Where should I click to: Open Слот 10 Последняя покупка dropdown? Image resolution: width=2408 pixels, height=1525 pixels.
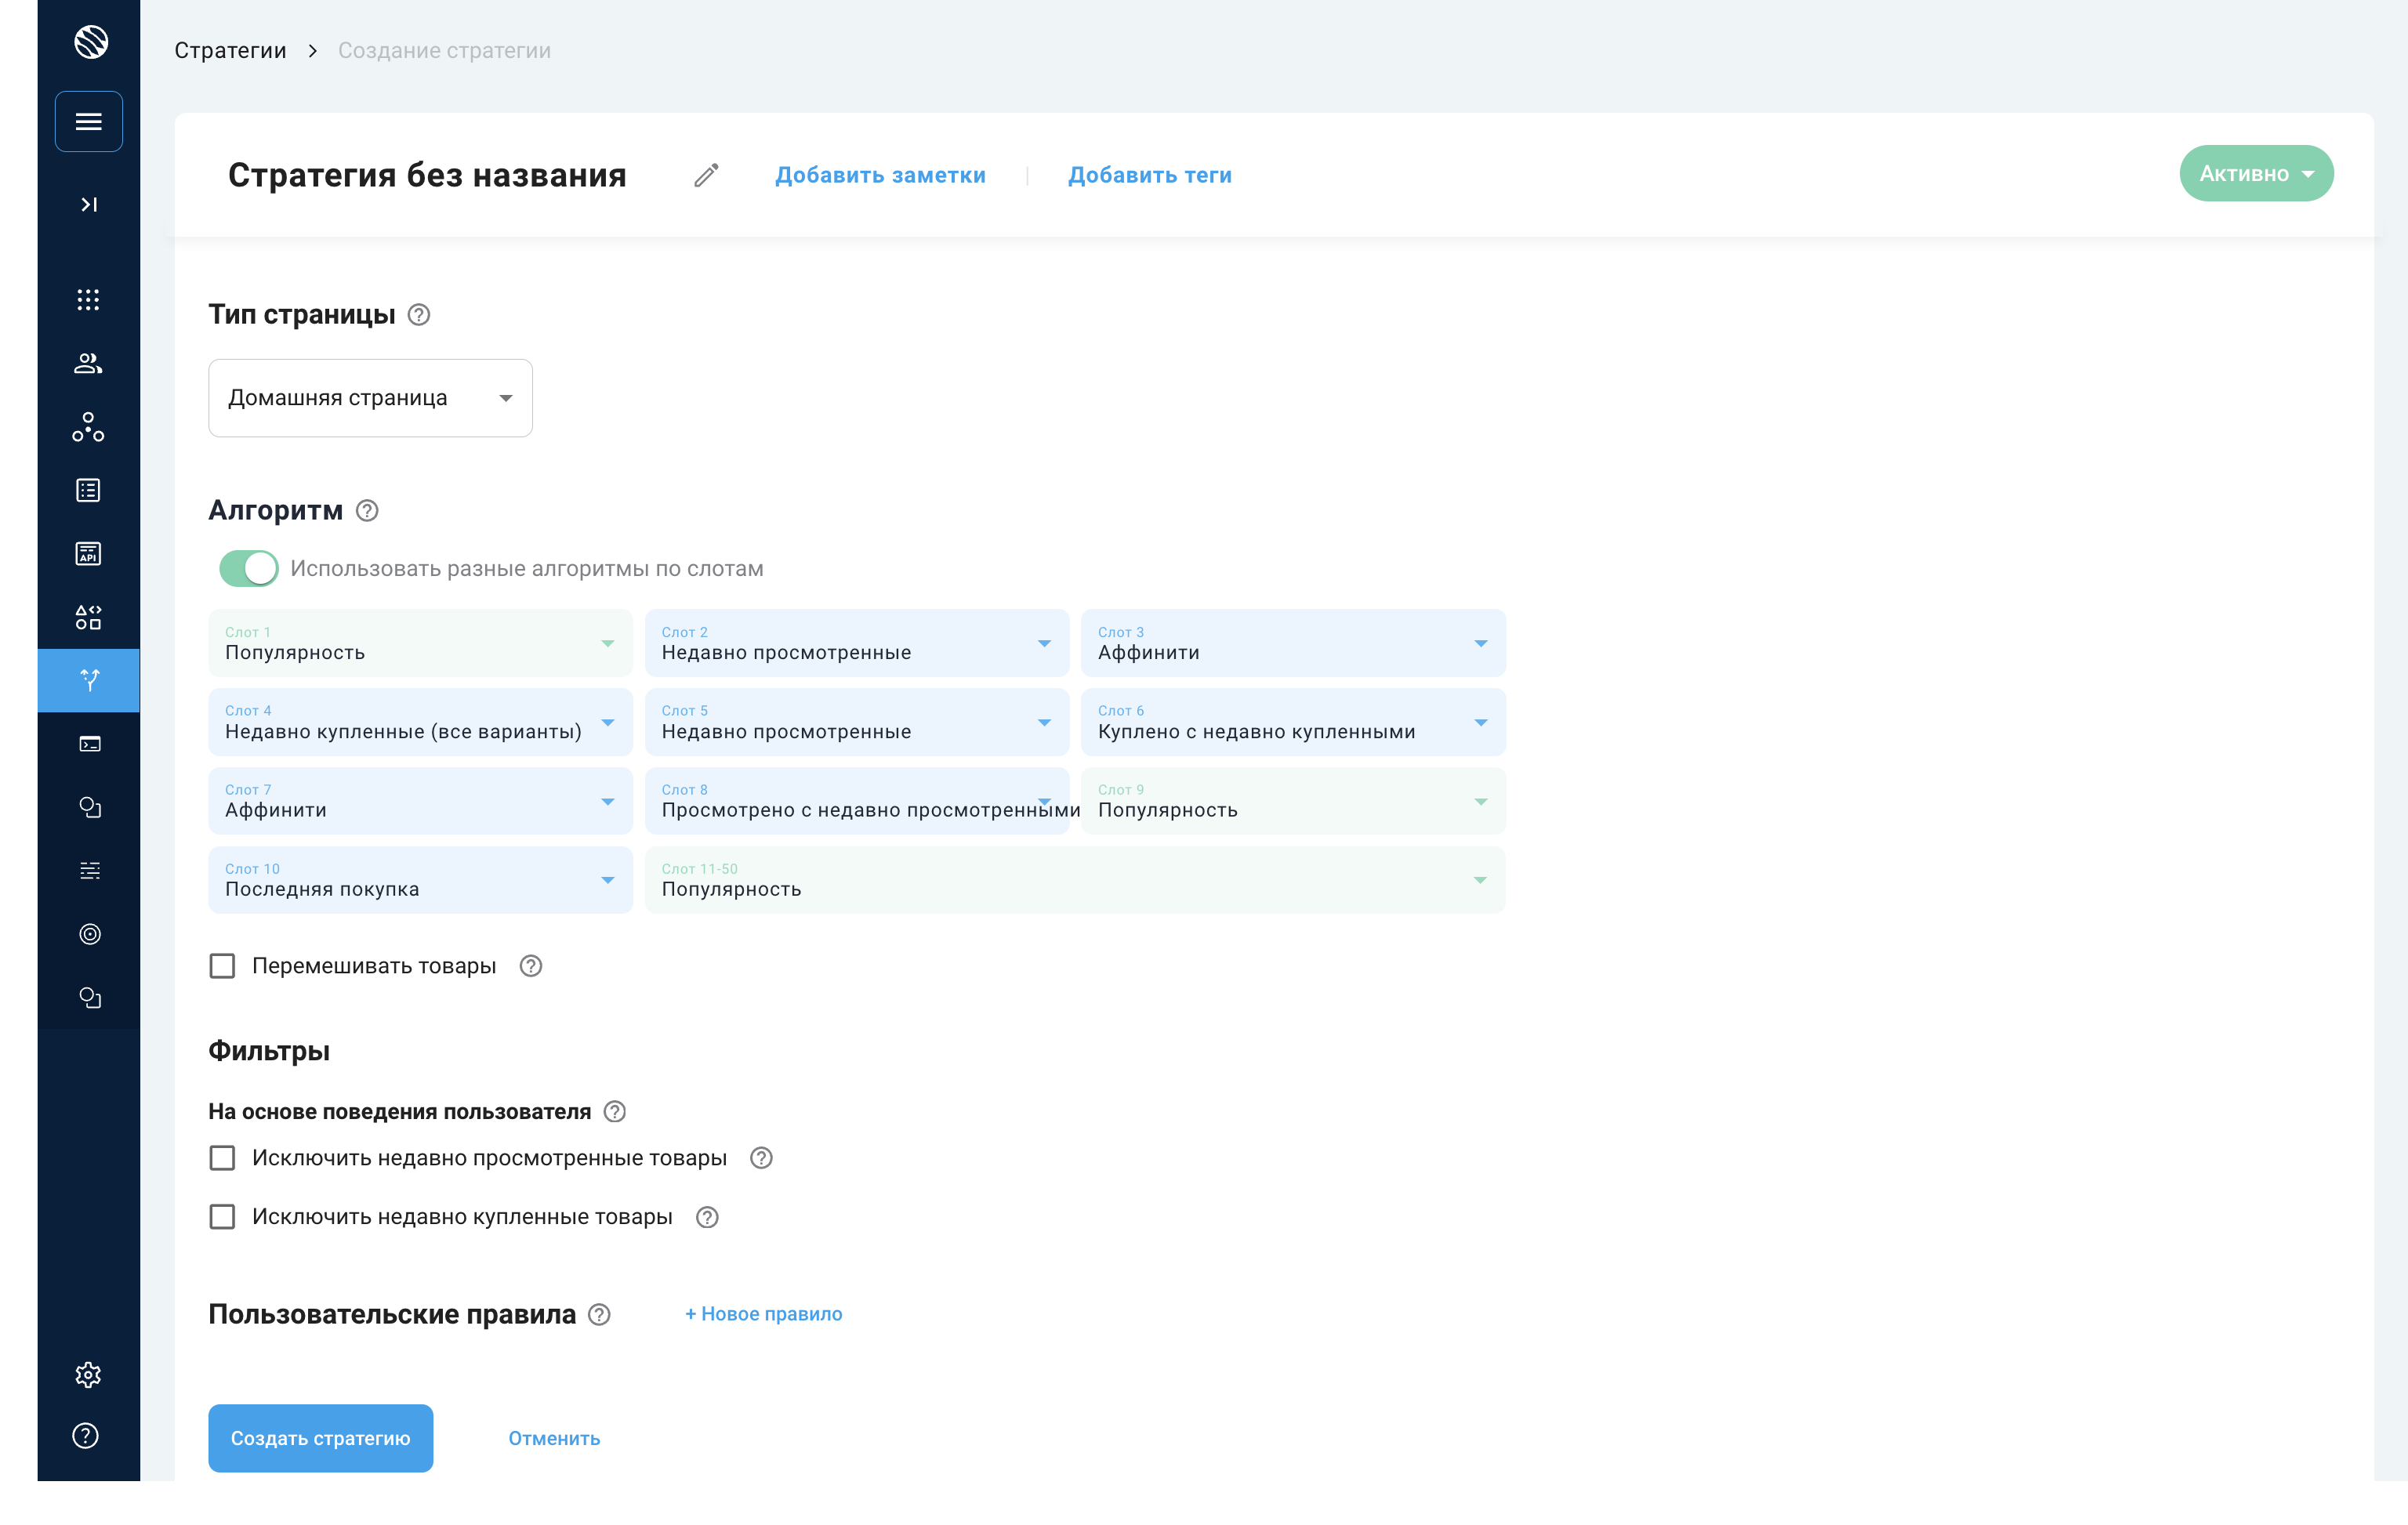420,880
